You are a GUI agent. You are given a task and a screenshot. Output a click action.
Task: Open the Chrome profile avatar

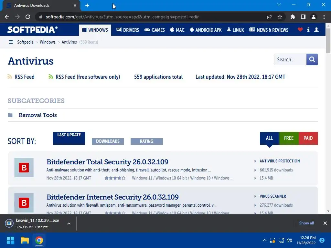[314, 17]
